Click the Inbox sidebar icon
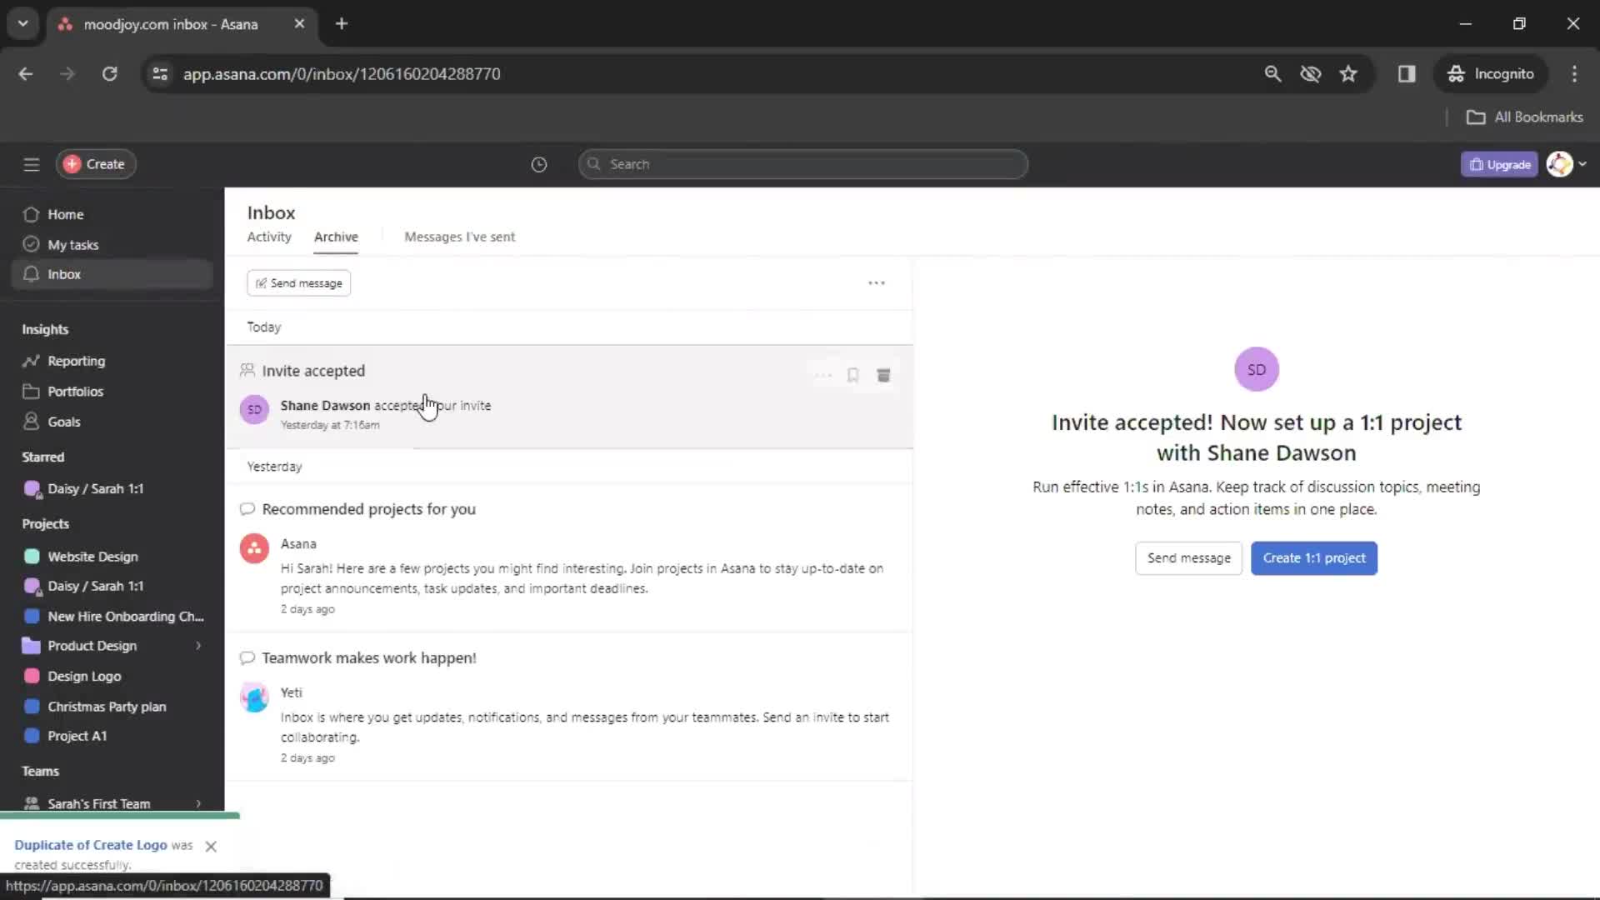The width and height of the screenshot is (1600, 900). (31, 273)
